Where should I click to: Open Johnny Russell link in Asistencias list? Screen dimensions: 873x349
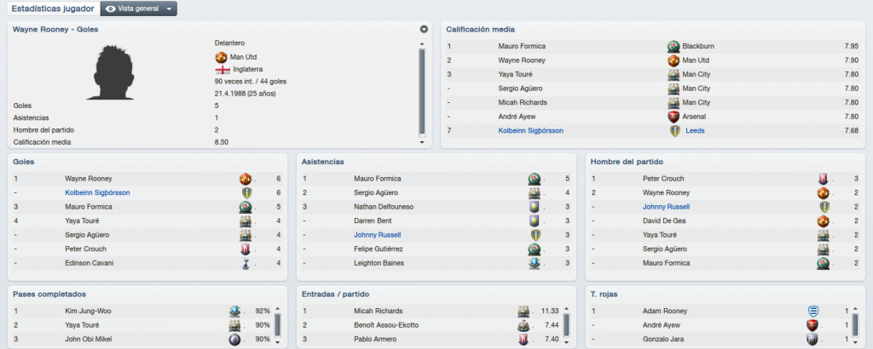[378, 235]
